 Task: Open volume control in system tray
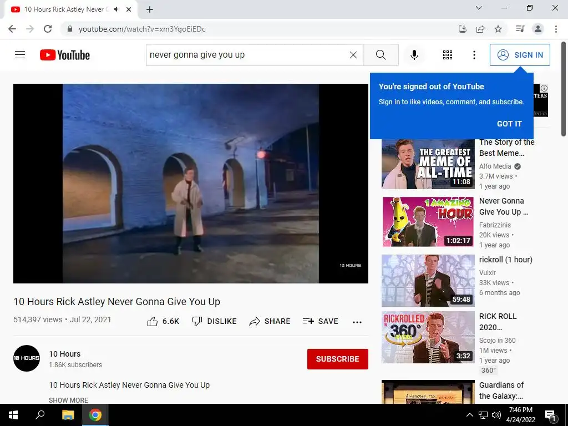coord(496,415)
